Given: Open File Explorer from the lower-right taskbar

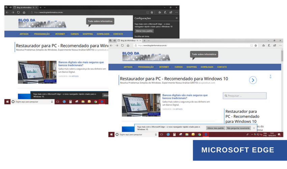Looking at the screenshot, I should tap(187, 135).
